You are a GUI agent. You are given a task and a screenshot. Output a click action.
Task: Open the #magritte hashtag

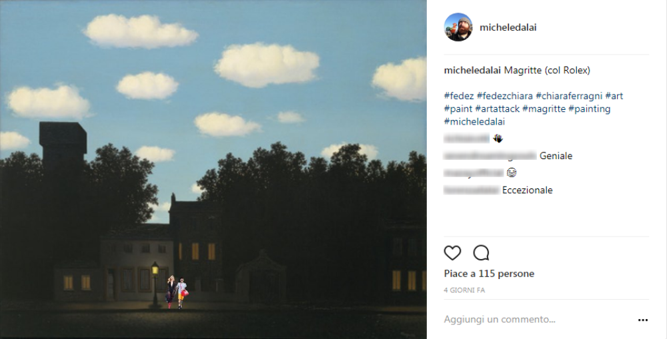544,109
